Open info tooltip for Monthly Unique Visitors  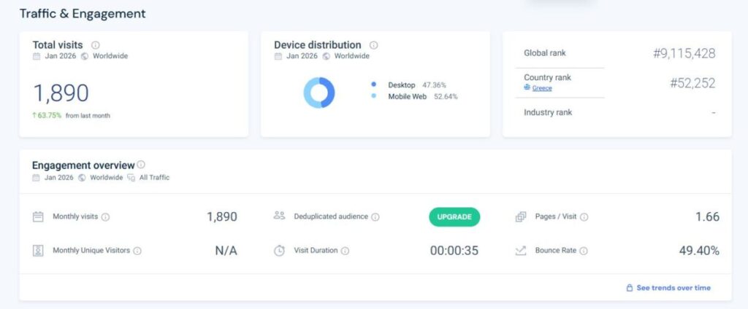pos(137,251)
